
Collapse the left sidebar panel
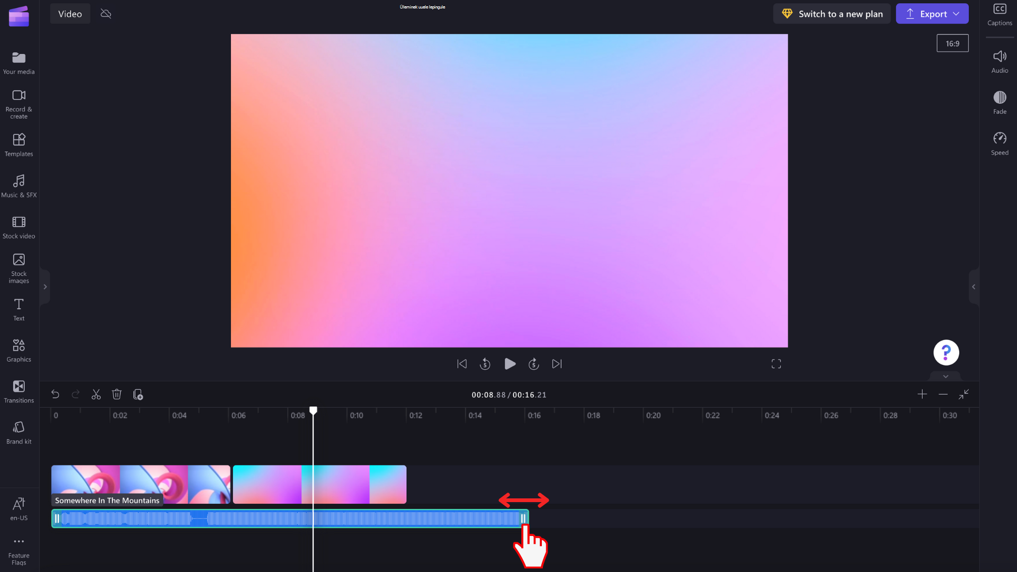coord(44,287)
